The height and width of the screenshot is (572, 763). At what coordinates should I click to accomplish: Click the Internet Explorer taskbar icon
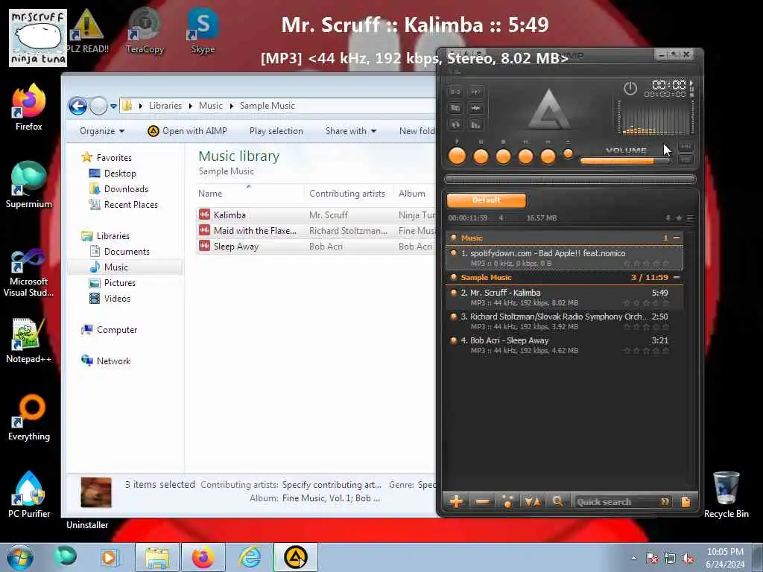pyautogui.click(x=250, y=557)
